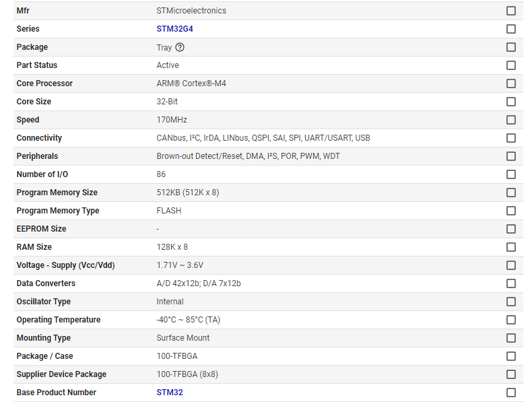The width and height of the screenshot is (532, 406).
Task: Tick the Peripherals row checkbox
Action: pyautogui.click(x=511, y=156)
